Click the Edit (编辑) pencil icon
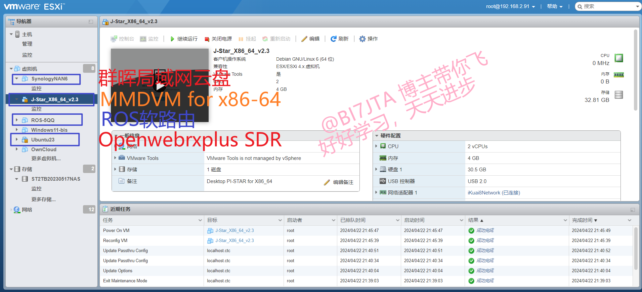This screenshot has height=292, width=642. pyautogui.click(x=304, y=39)
